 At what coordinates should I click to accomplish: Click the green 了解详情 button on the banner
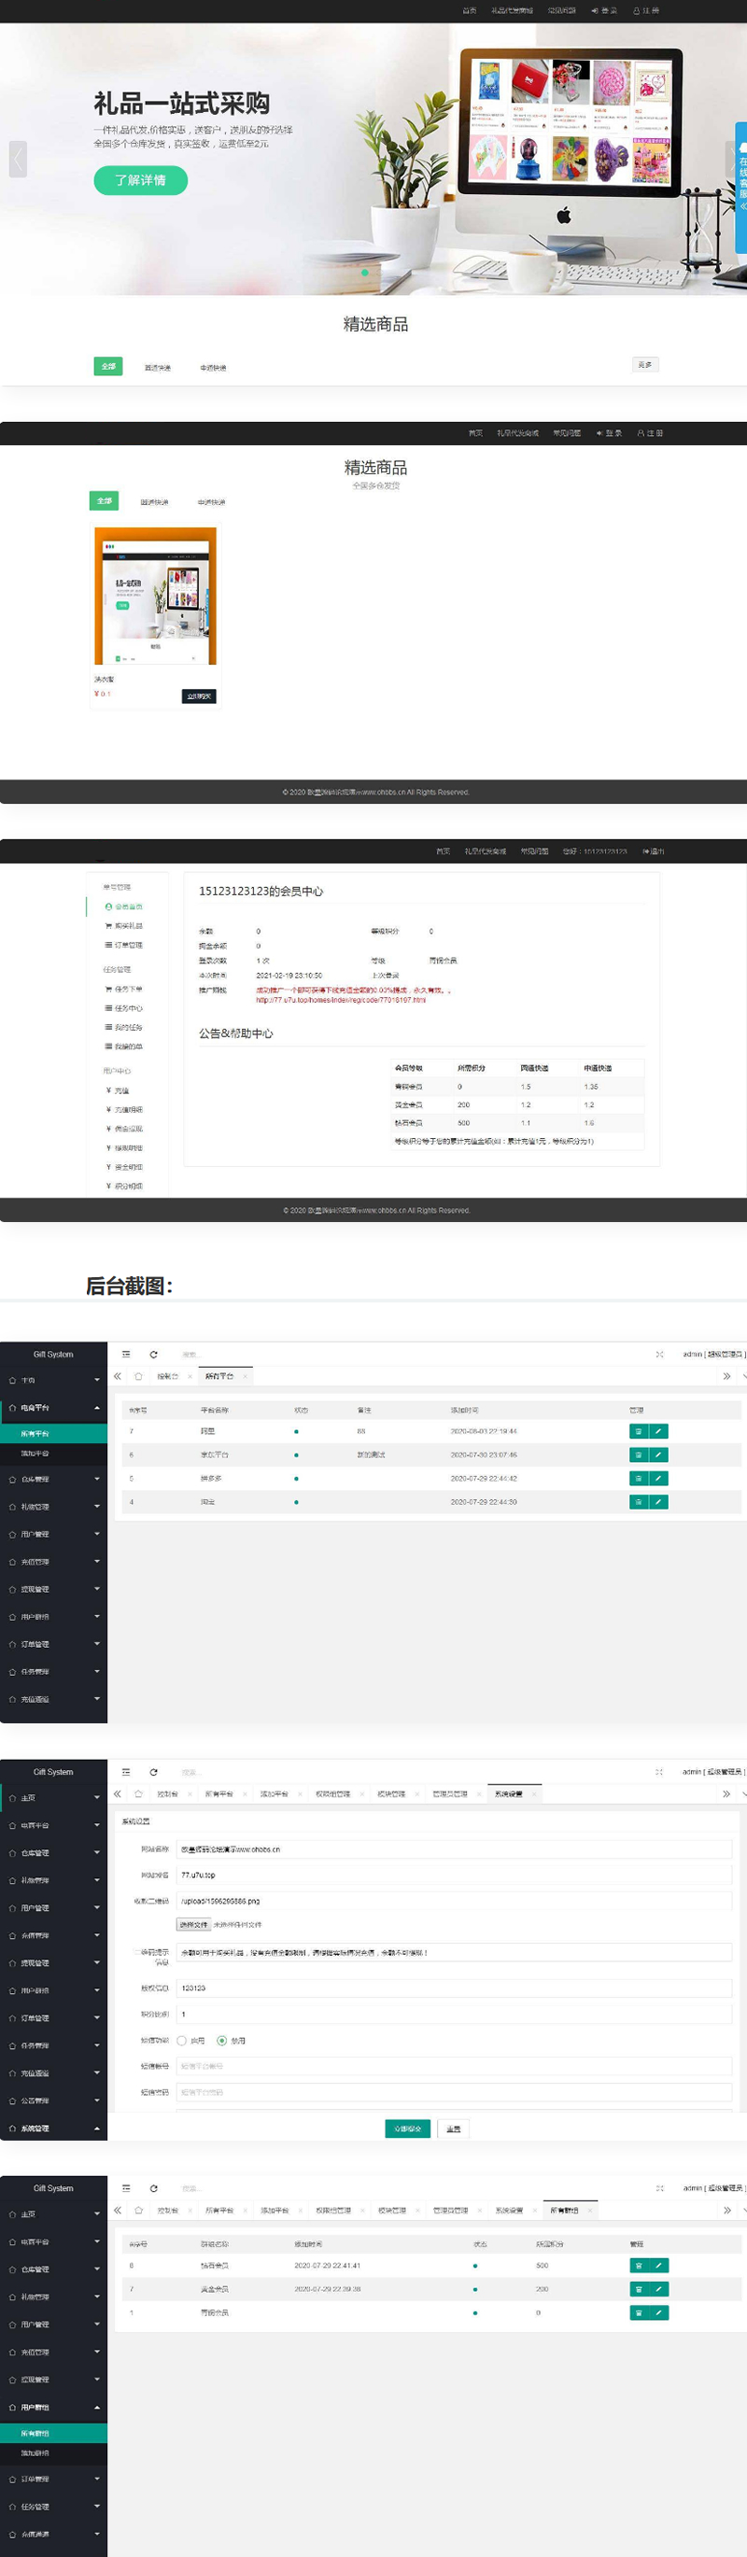coord(140,179)
